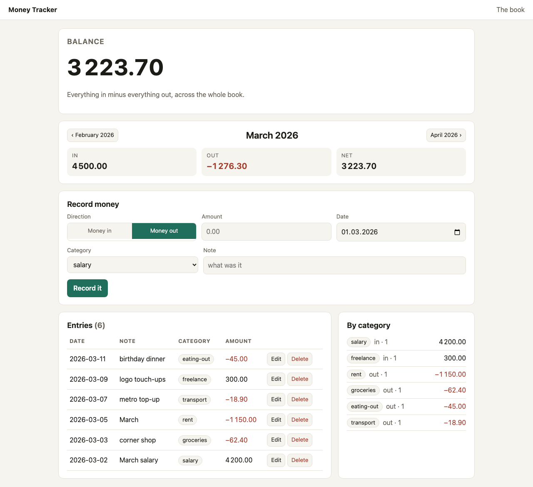Click the NET card in the monthly summary
This screenshot has height=487, width=533.
click(401, 162)
